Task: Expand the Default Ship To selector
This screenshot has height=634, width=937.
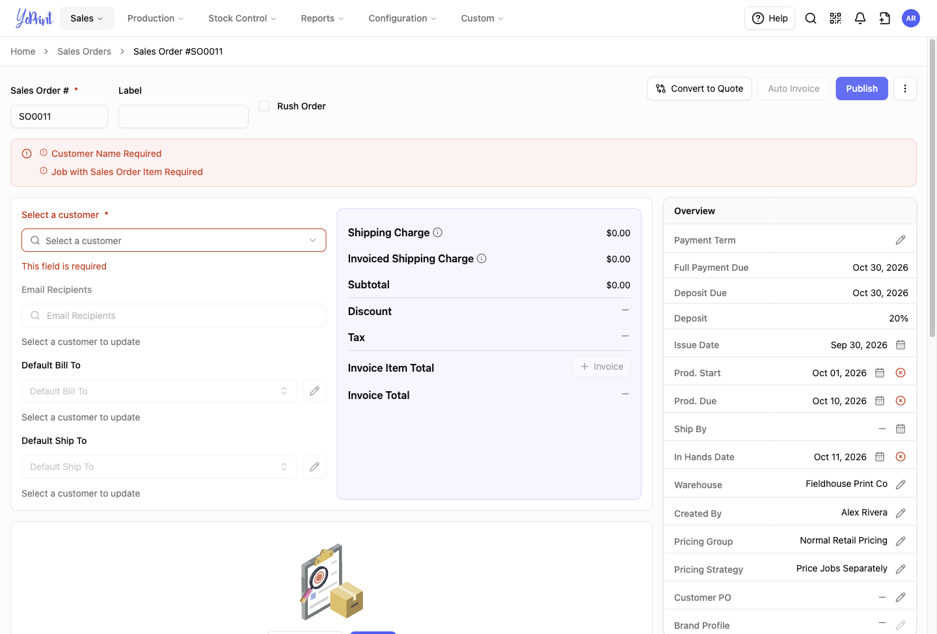Action: click(159, 467)
